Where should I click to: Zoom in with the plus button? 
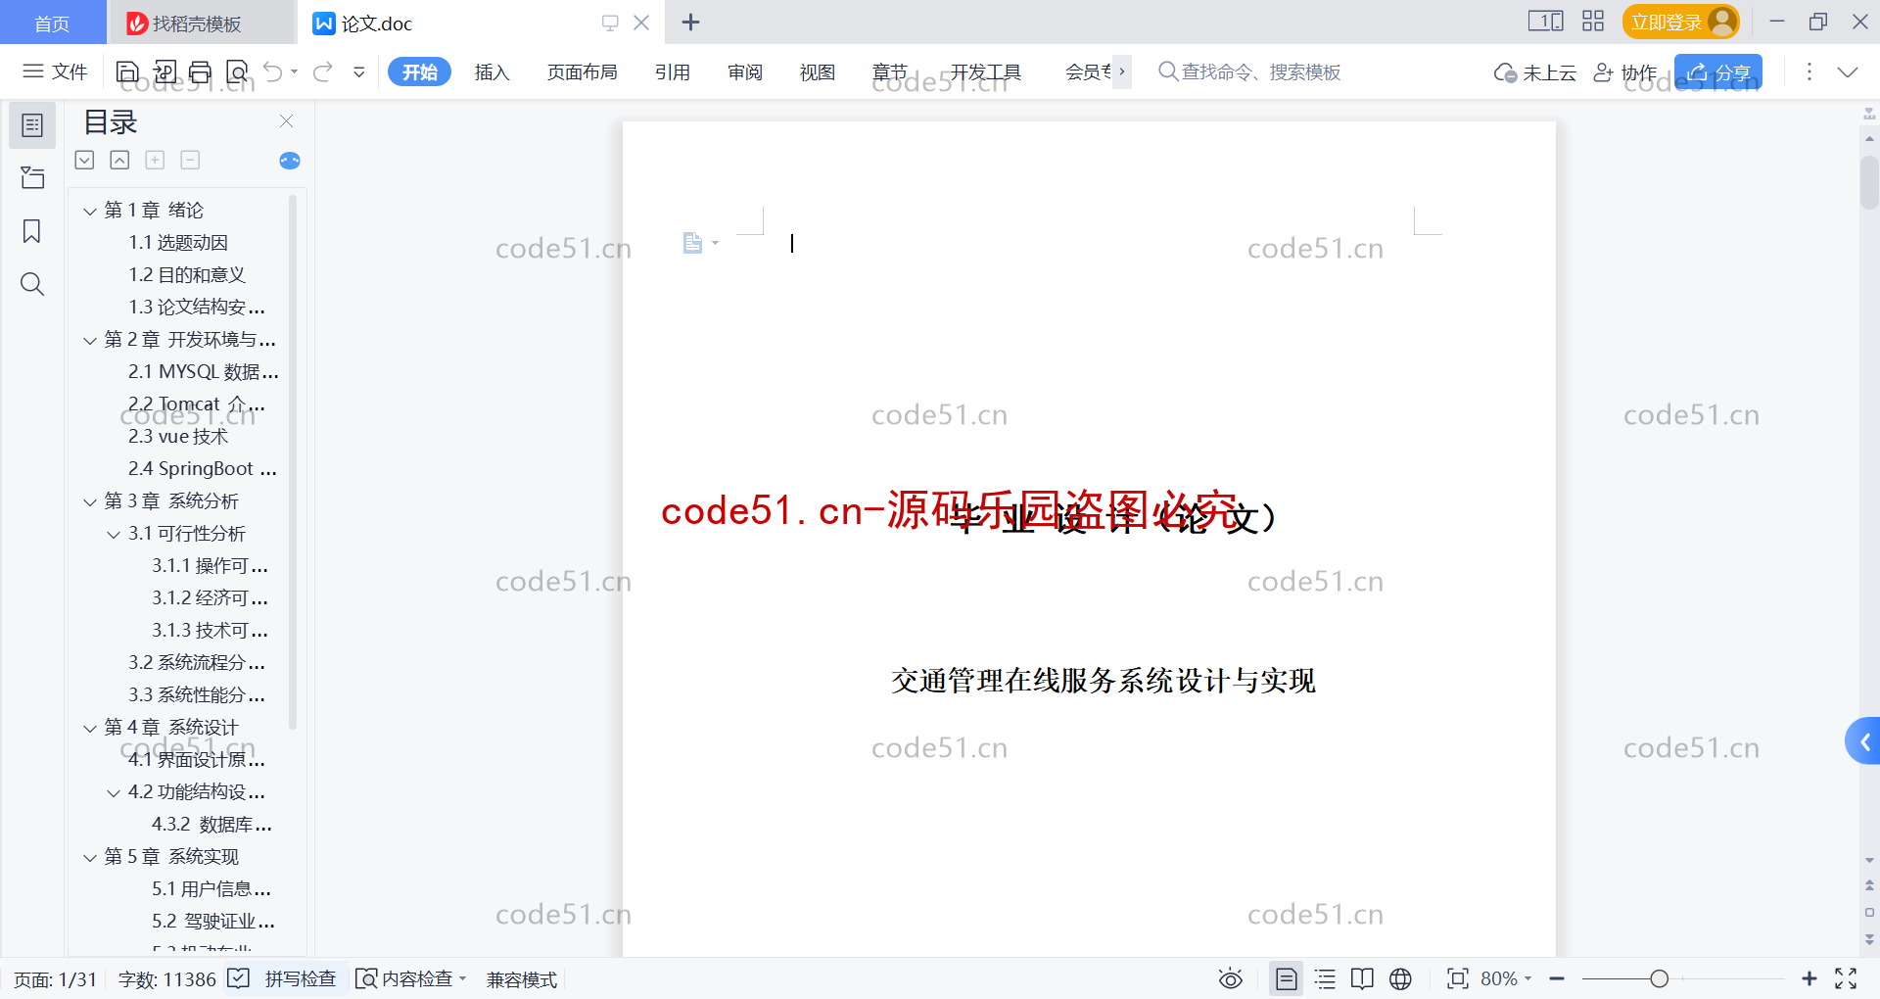point(1809,978)
